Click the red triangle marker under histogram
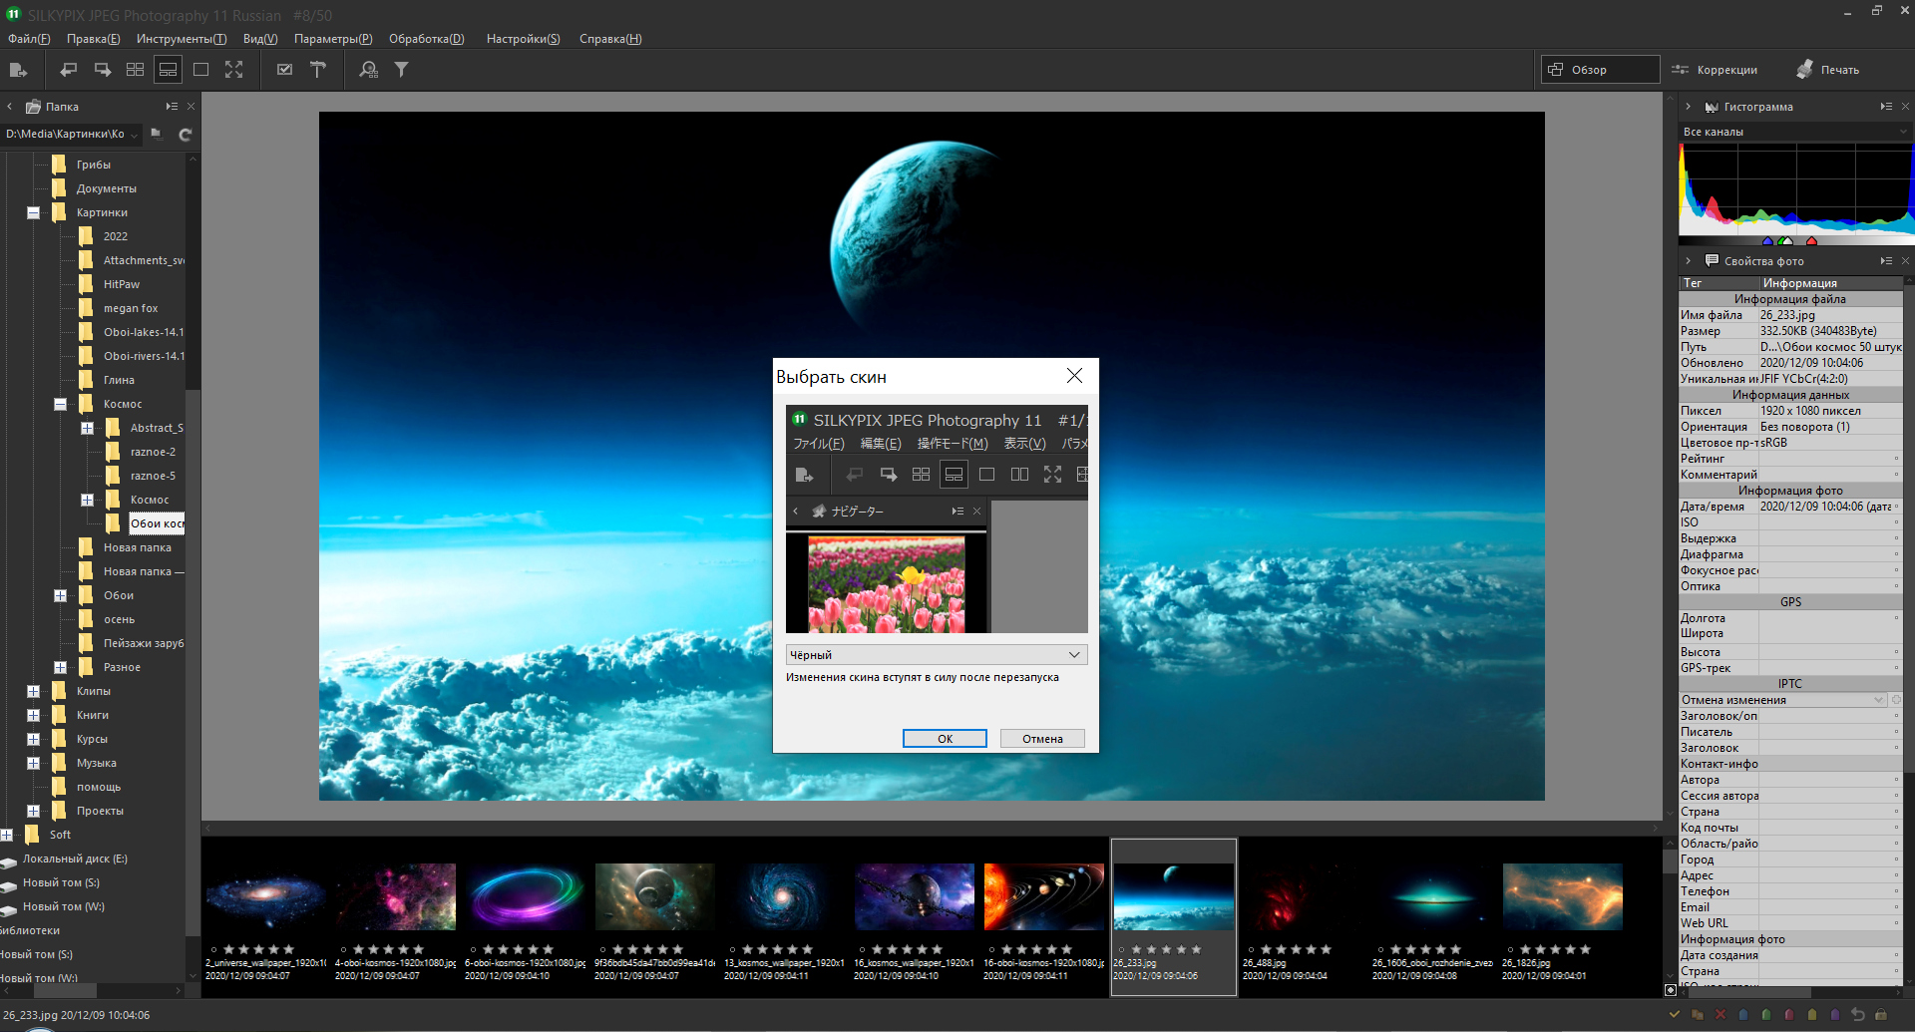 [x=1811, y=241]
